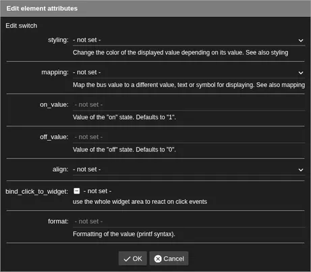Click the format input field
311x272 pixels.
point(189,222)
